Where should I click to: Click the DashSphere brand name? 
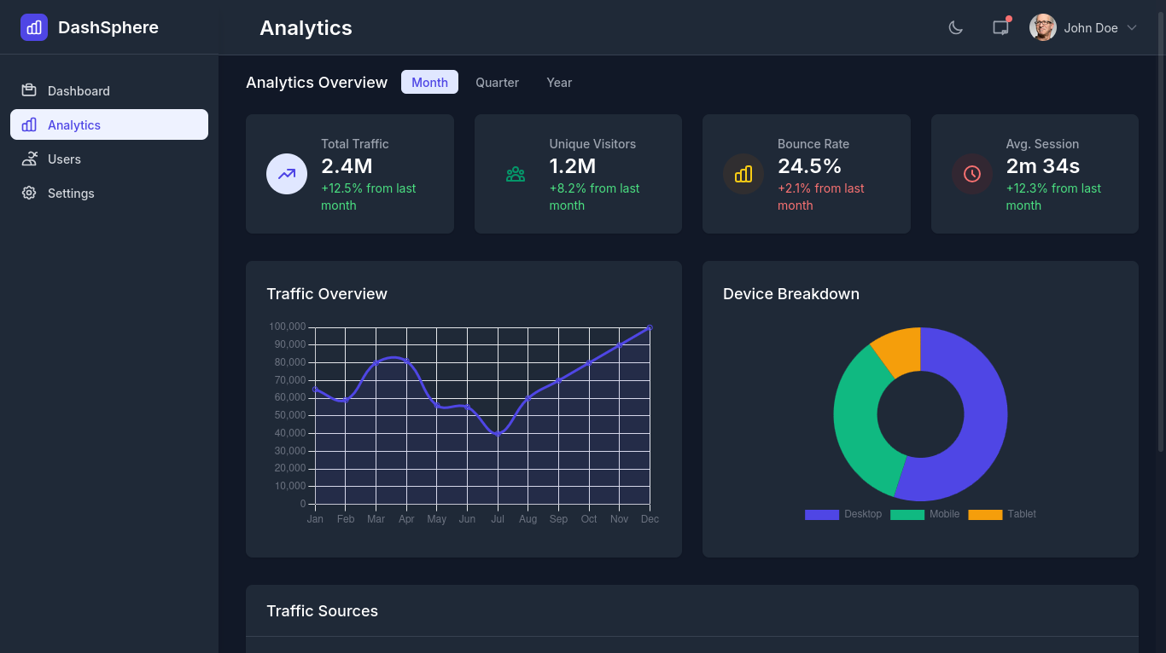point(108,27)
